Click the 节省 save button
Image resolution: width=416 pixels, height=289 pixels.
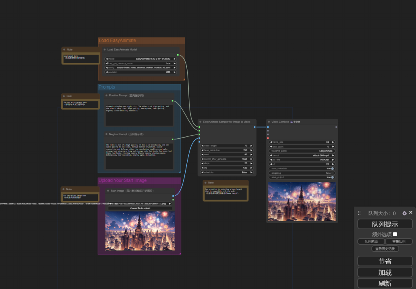tap(385, 261)
